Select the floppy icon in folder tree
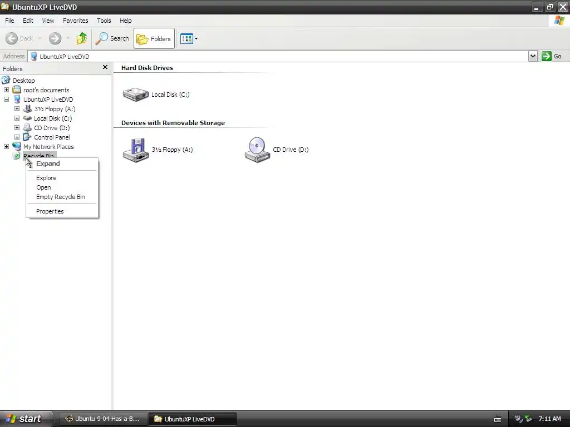 coord(27,108)
